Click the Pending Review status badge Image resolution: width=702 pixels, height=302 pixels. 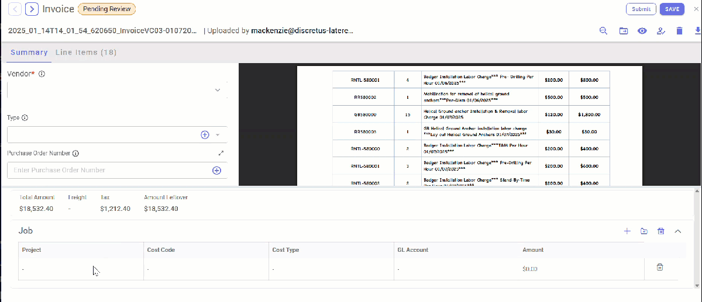point(106,9)
